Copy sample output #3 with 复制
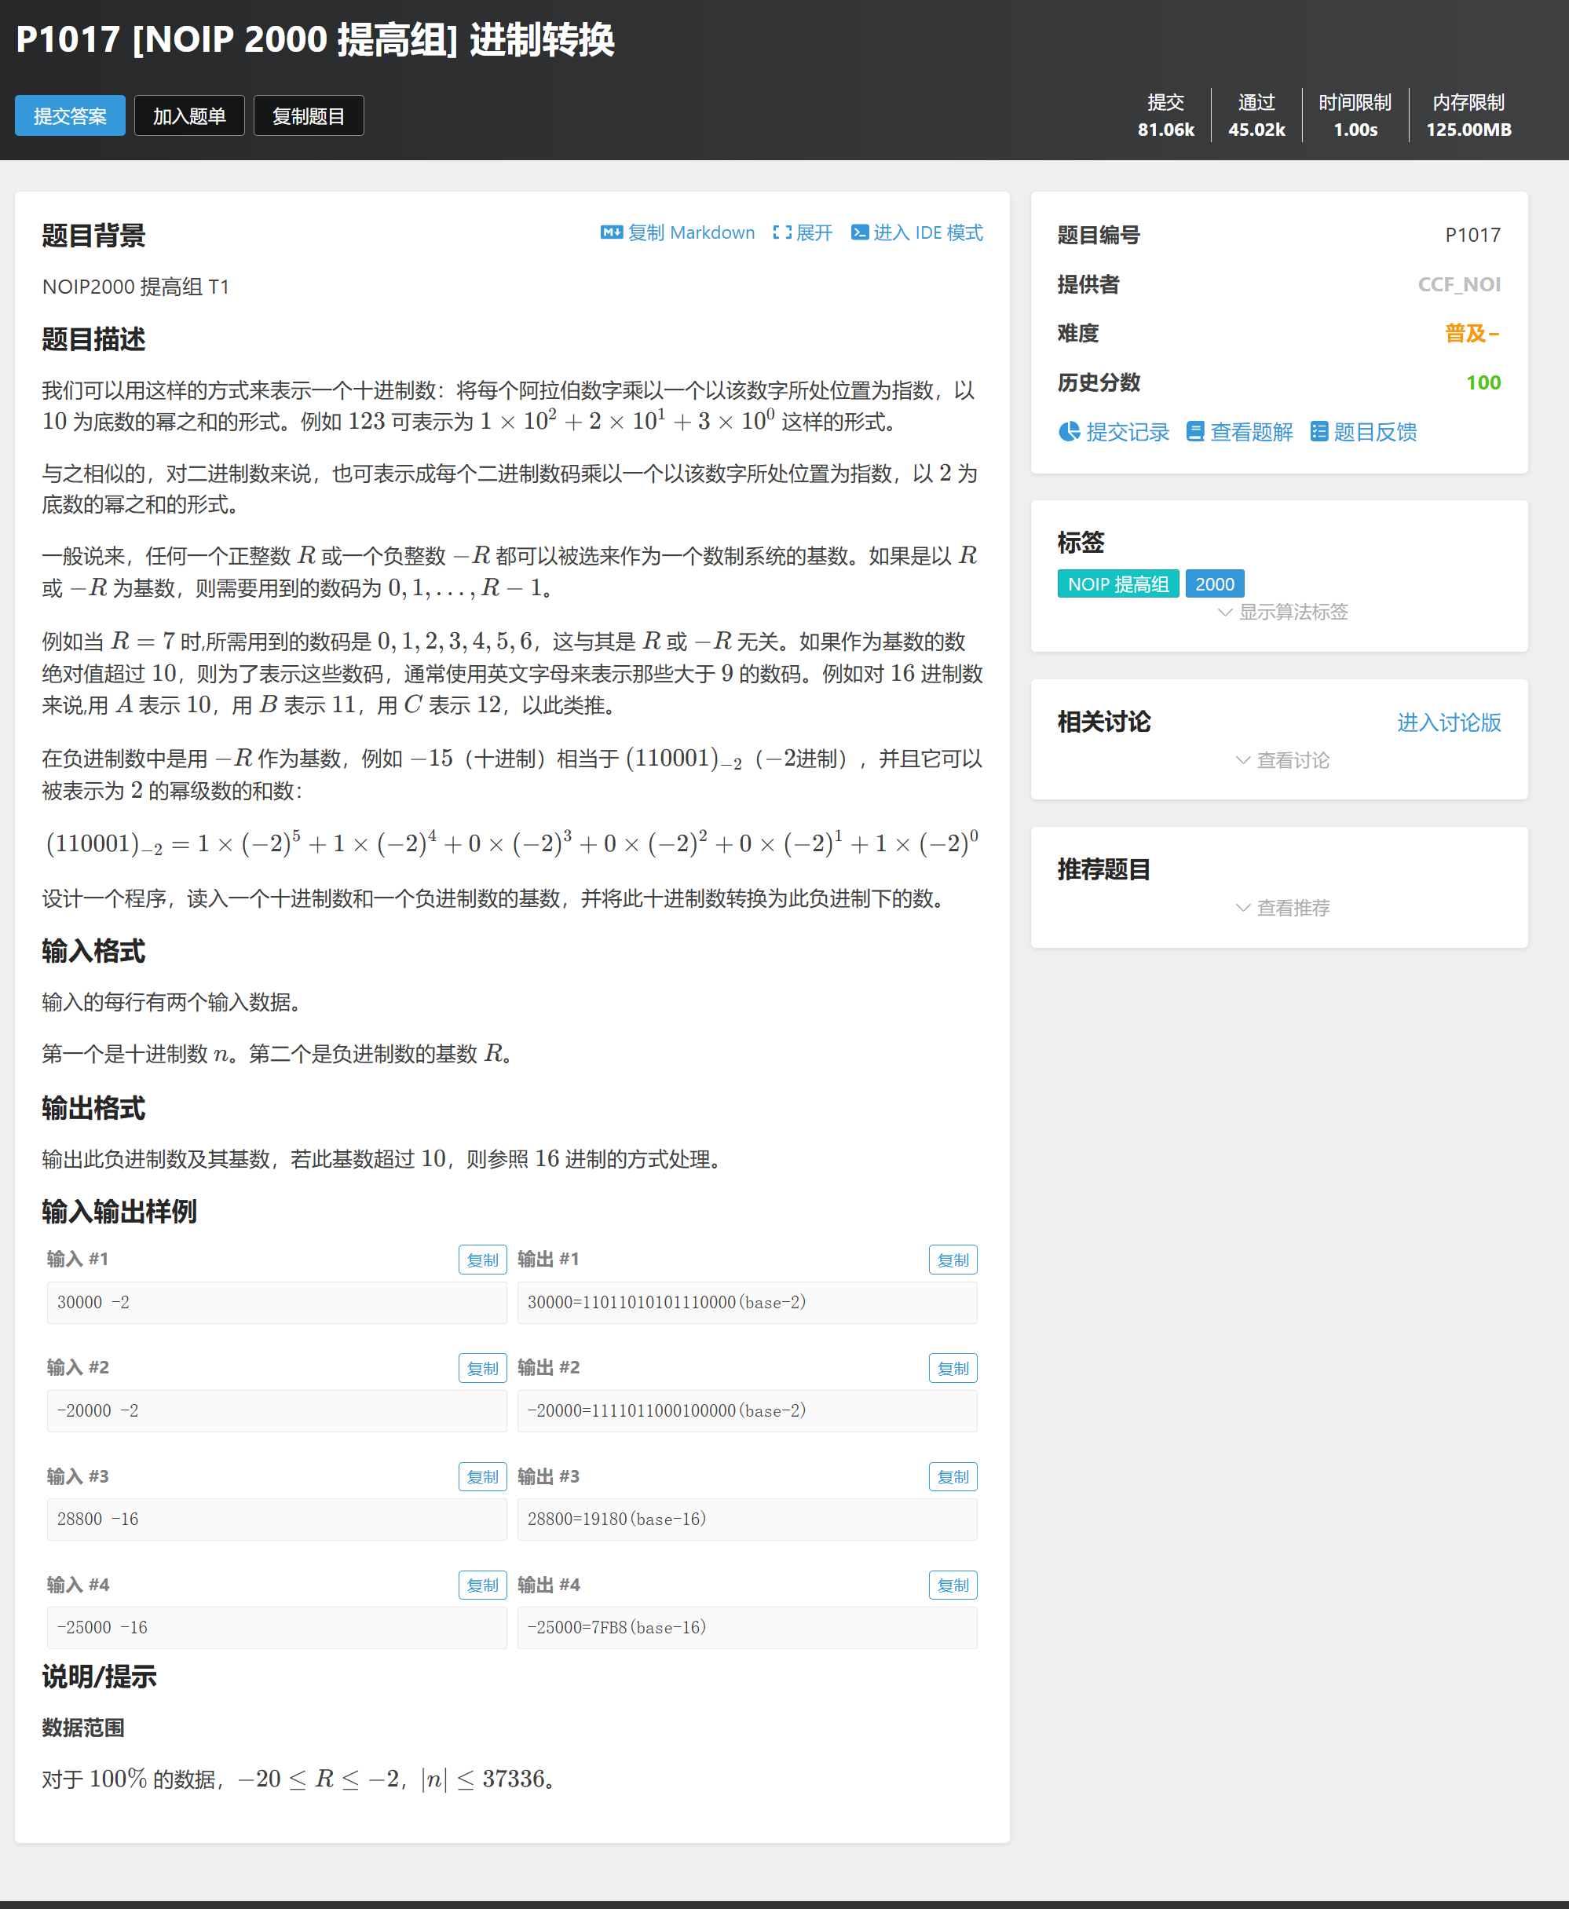1569x1909 pixels. coord(953,1477)
